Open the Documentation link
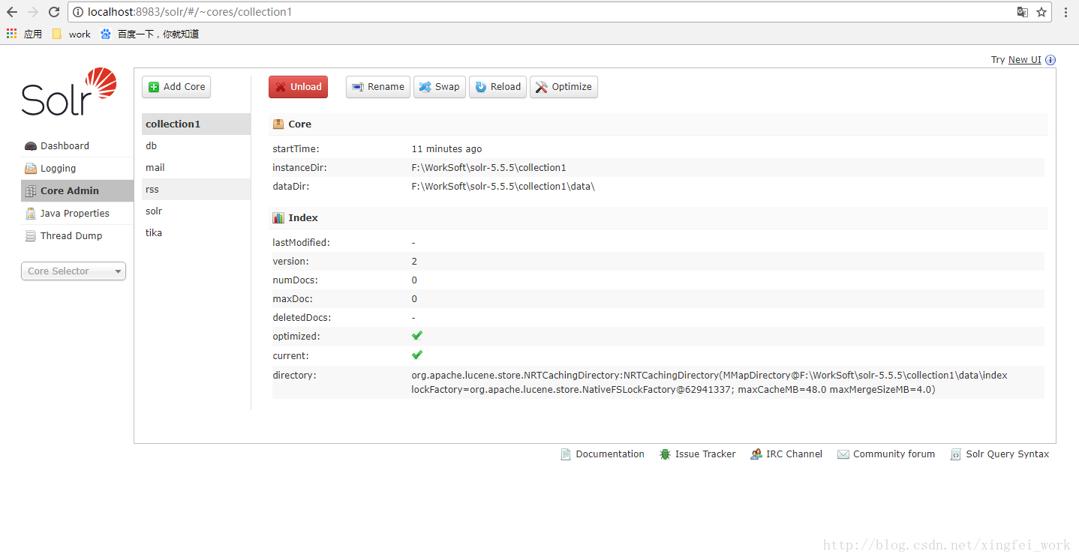 610,454
